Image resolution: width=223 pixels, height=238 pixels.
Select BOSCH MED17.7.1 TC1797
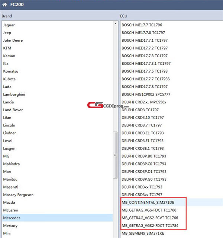(x=145, y=41)
